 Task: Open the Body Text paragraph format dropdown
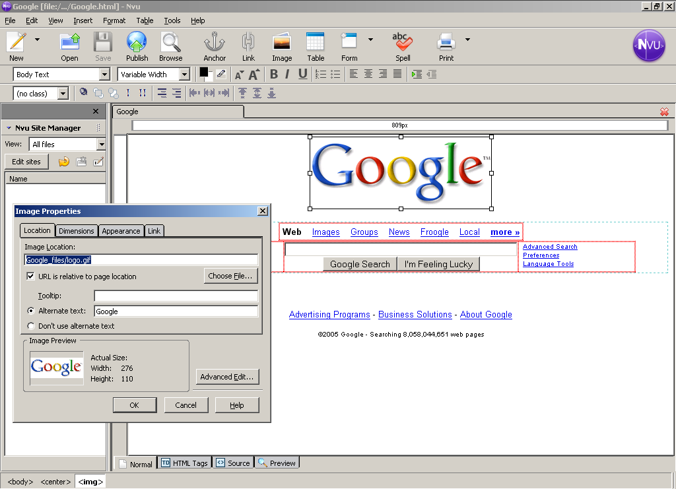(104, 75)
